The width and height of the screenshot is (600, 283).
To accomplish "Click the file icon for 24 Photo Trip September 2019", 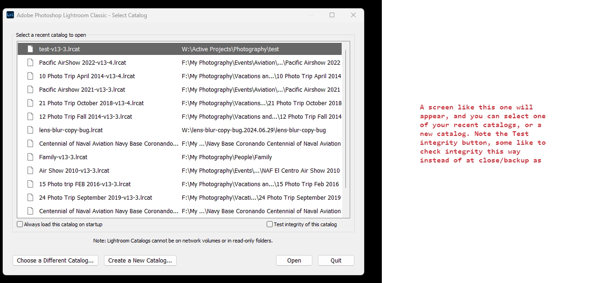I will (30, 197).
